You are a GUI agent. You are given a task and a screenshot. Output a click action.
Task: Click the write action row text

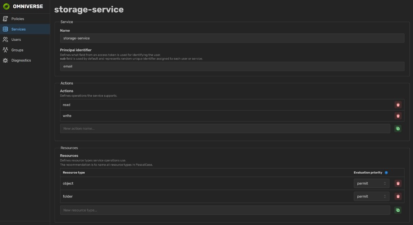(x=67, y=116)
